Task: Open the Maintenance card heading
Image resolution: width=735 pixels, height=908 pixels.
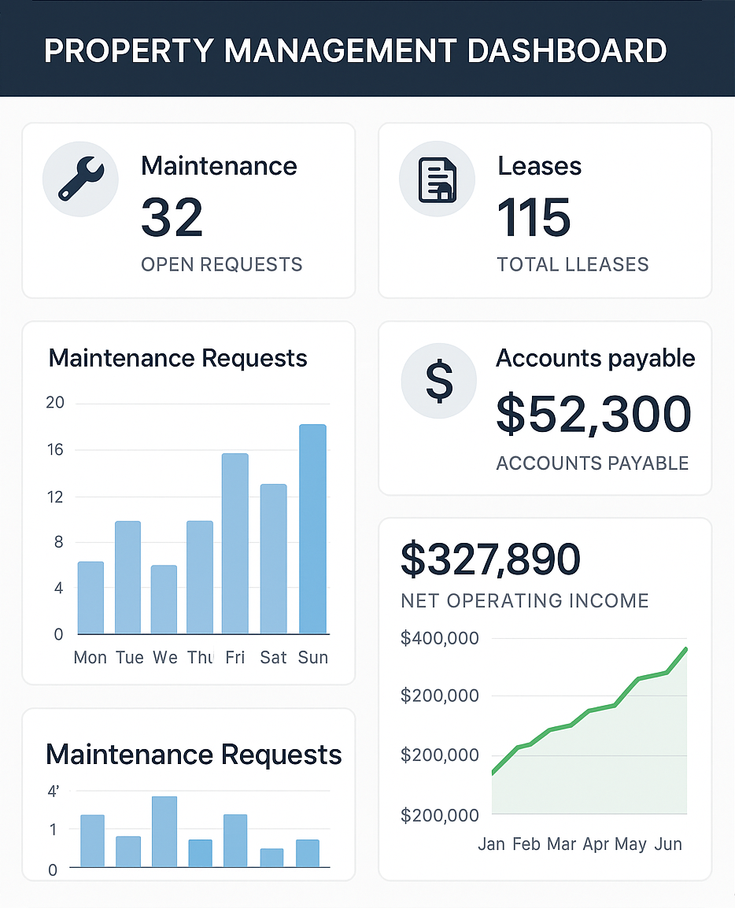Action: (x=219, y=166)
